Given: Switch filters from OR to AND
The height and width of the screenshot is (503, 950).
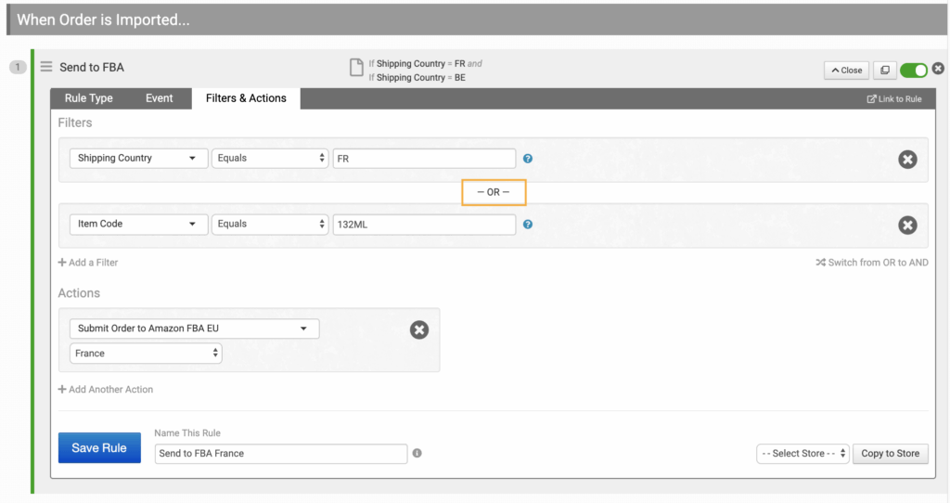Looking at the screenshot, I should pos(871,263).
